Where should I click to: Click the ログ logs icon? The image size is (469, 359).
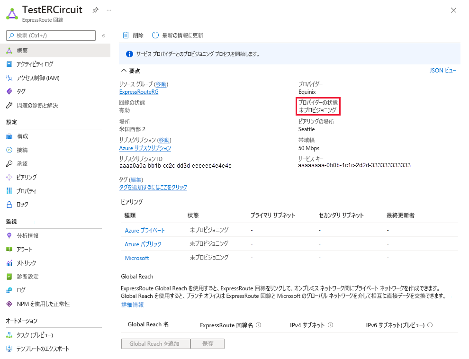tap(9, 290)
